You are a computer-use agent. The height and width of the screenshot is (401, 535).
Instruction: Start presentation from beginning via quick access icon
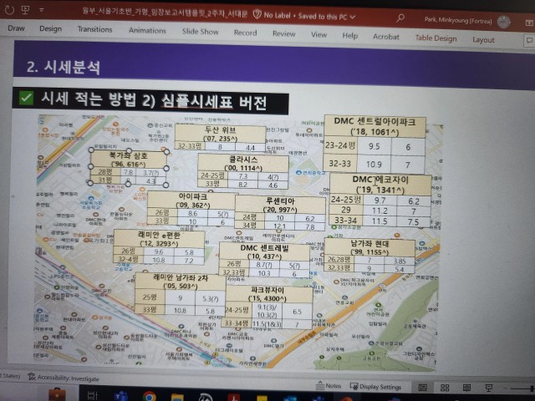click(26, 10)
